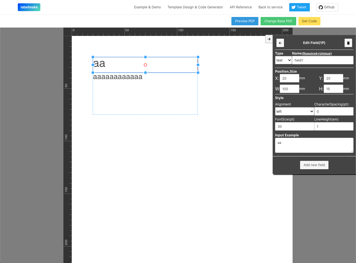
Task: Click the top-center resize handle of field1
Action: (145, 57)
